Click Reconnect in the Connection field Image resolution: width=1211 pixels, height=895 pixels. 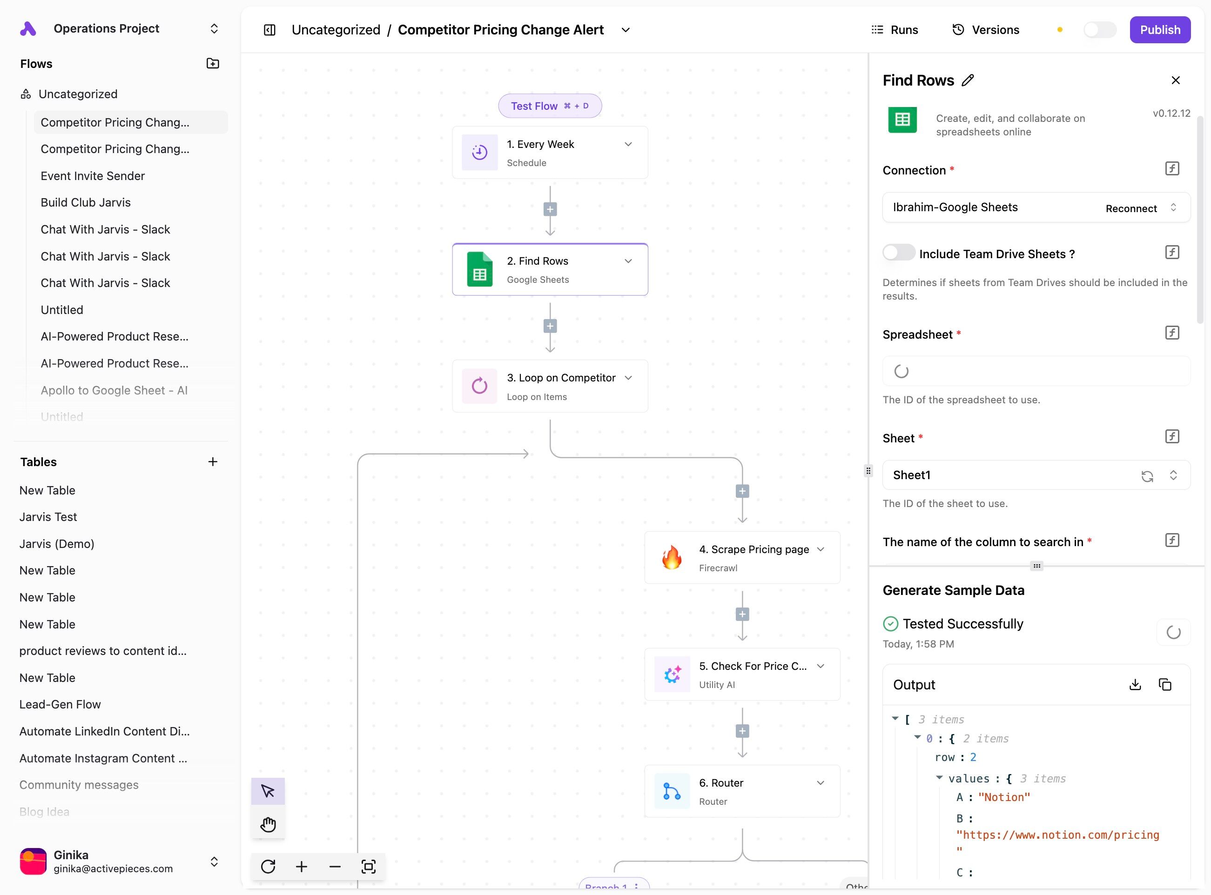tap(1131, 208)
